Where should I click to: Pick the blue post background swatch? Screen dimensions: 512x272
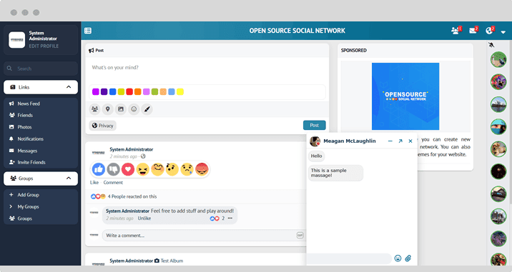click(x=113, y=91)
